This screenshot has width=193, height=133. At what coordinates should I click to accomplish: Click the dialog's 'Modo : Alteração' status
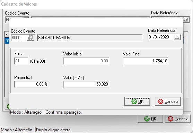coord(26,112)
